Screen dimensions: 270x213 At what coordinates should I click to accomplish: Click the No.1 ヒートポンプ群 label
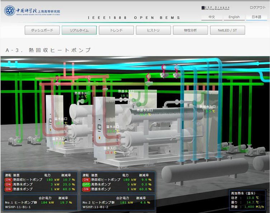pyautogui.click(x=21, y=203)
